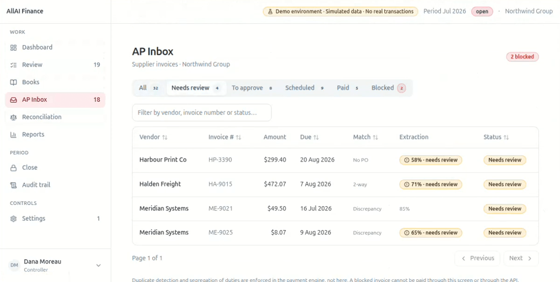Open Reconciliation in sidebar

(55, 117)
